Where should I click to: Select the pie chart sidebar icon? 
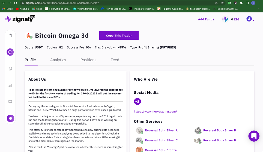click(x=10, y=52)
